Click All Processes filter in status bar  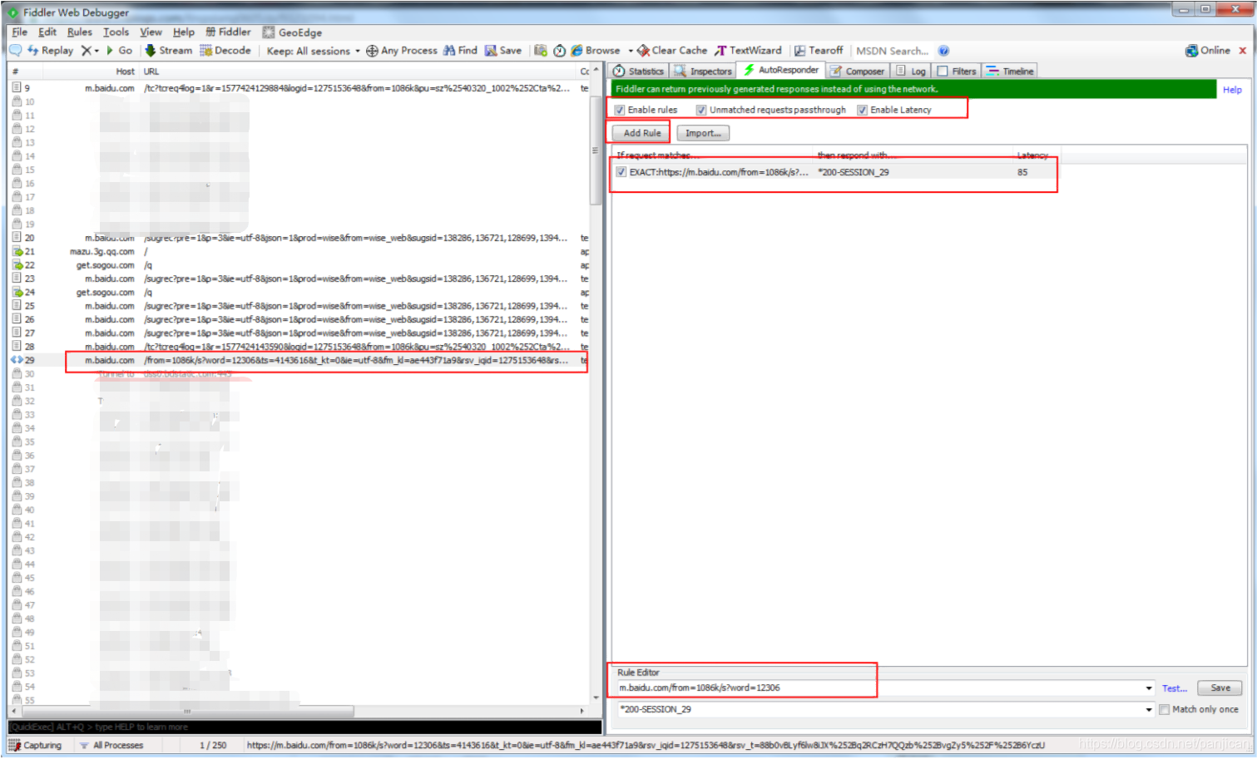pyautogui.click(x=111, y=746)
